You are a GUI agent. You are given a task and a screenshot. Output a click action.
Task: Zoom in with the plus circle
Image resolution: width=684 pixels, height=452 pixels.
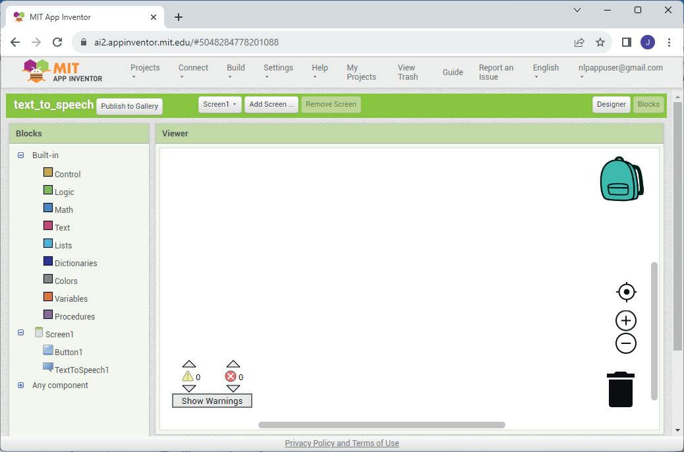(x=626, y=321)
